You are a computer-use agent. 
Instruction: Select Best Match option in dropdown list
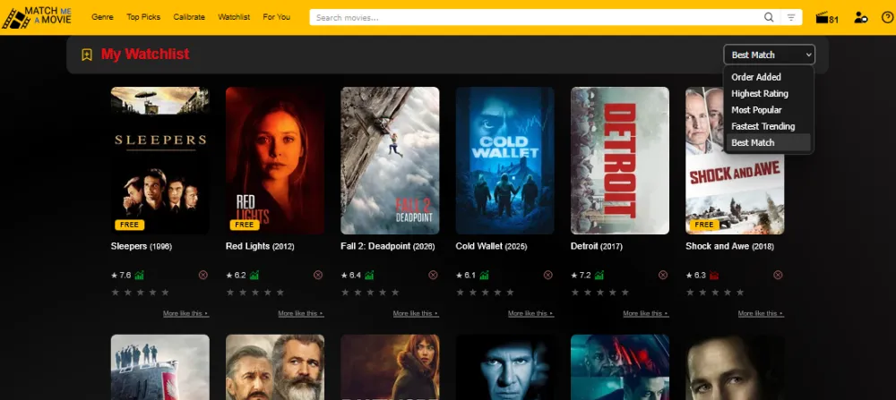pos(768,142)
